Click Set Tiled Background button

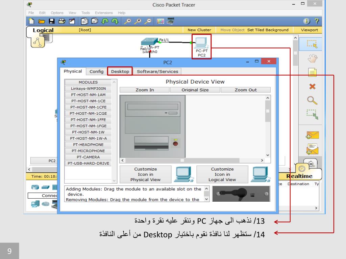(268, 30)
